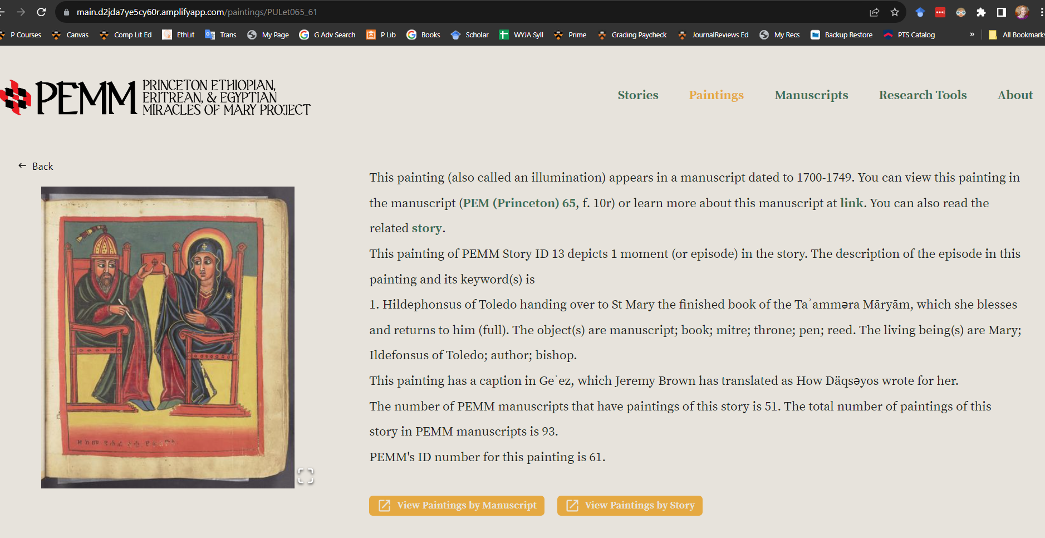Show hidden bookmarks with the chevron

tap(972, 35)
